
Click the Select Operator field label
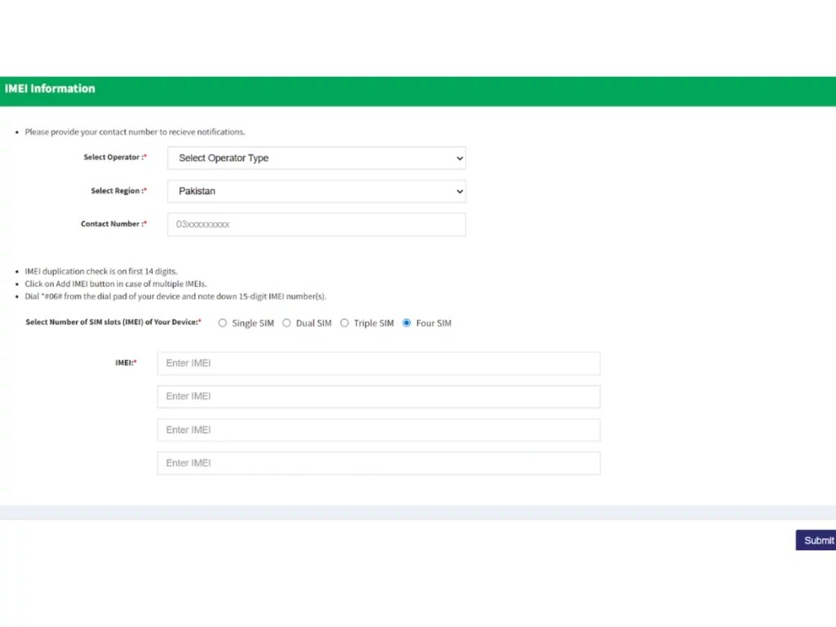click(114, 158)
